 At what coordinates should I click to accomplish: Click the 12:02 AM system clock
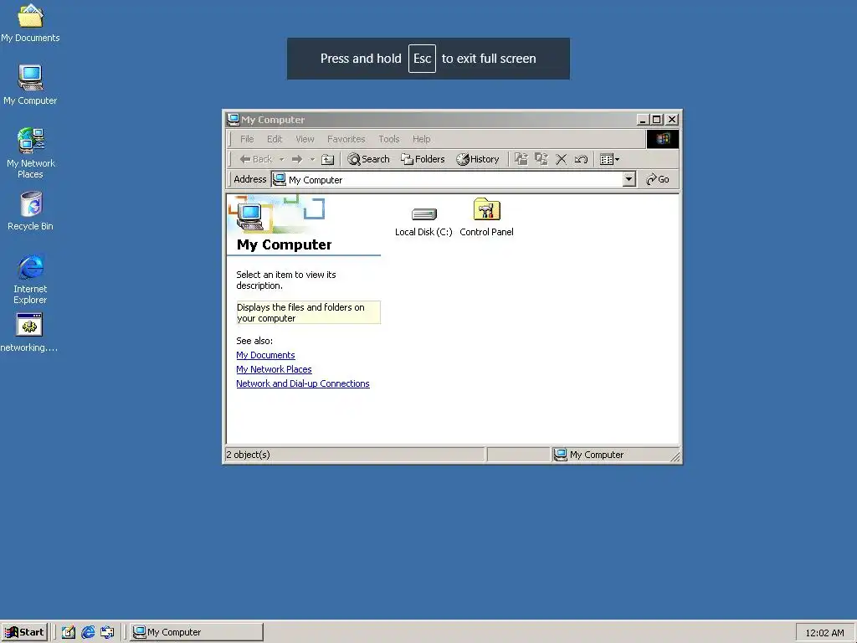(x=824, y=633)
